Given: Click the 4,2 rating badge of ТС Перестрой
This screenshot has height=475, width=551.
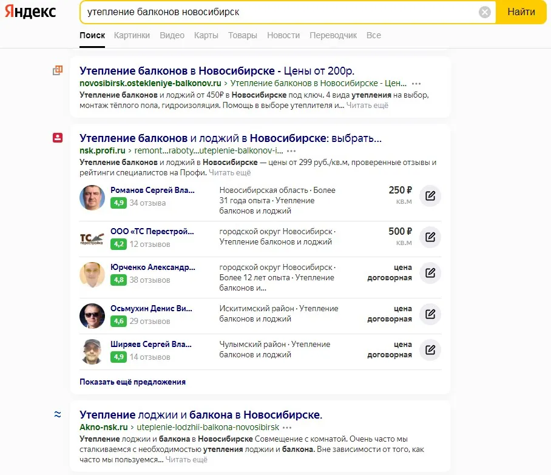Looking at the screenshot, I should 118,244.
